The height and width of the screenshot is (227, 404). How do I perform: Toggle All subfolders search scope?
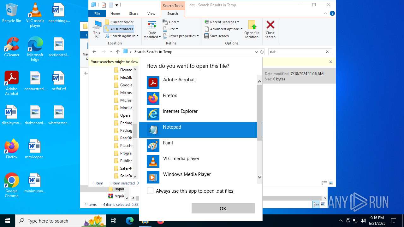pyautogui.click(x=119, y=29)
